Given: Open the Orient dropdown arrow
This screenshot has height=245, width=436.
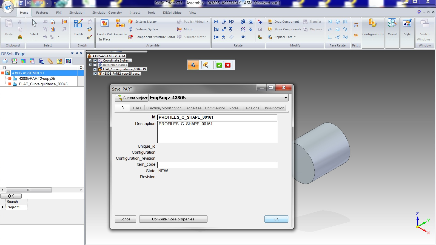Looking at the screenshot, I should (392, 39).
